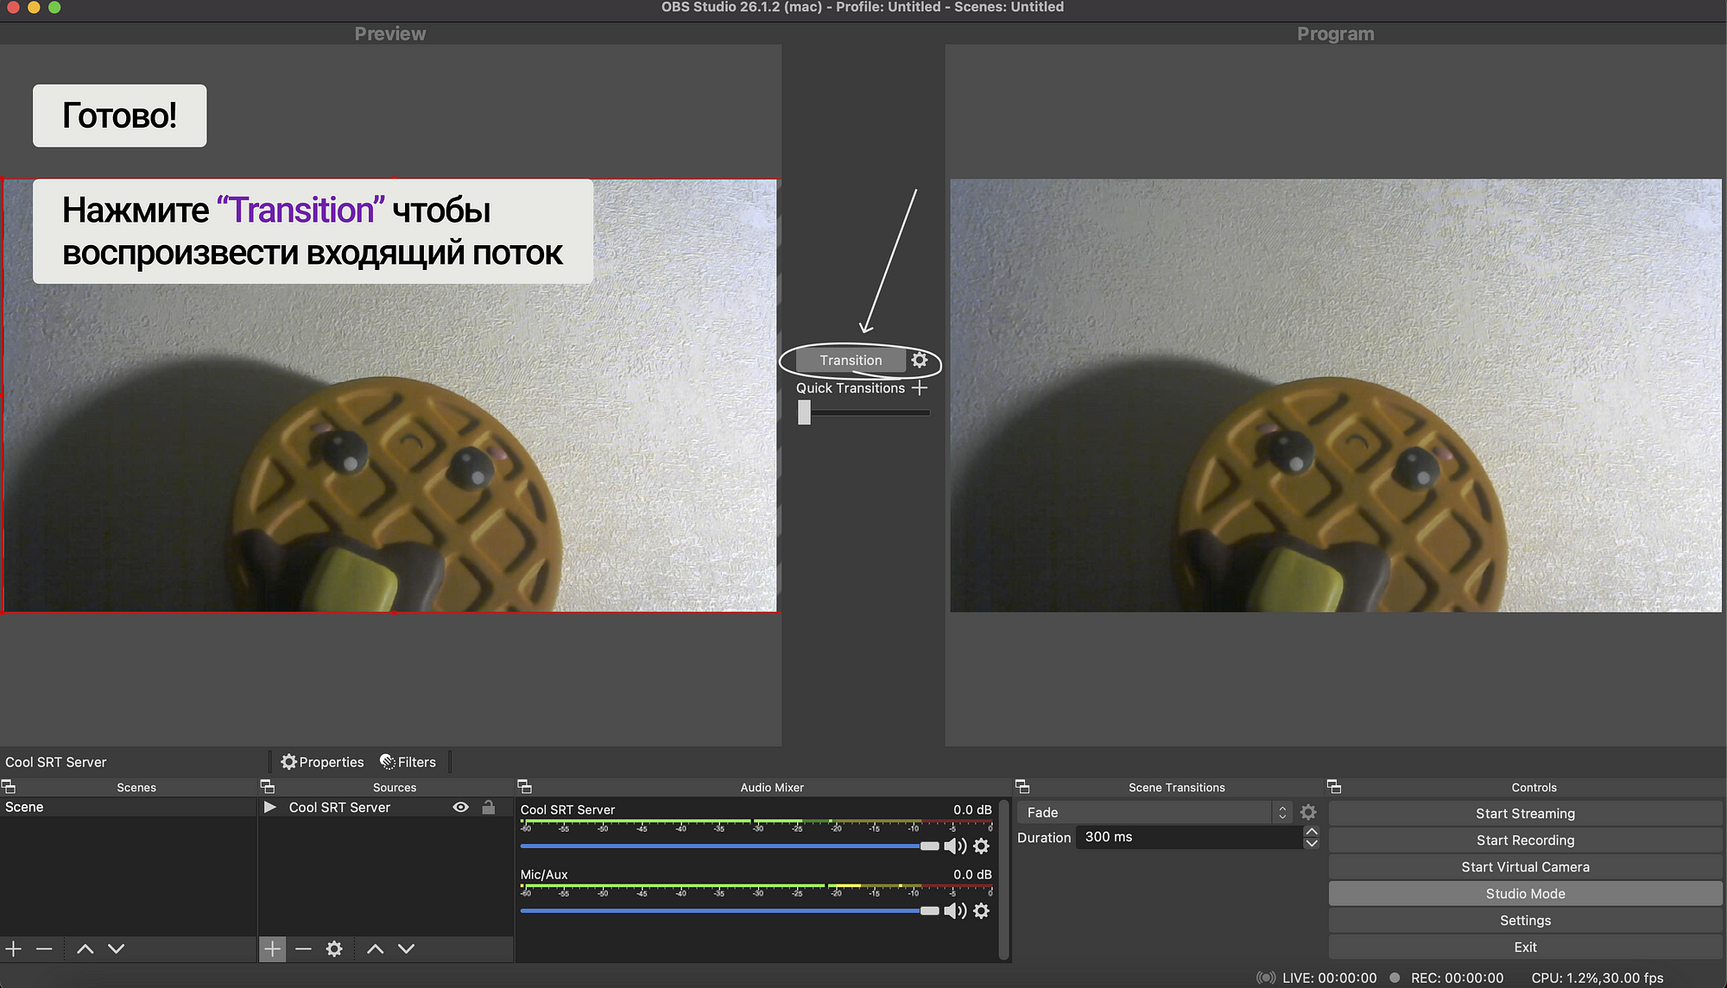This screenshot has height=988, width=1727.
Task: Select Scene in the Scenes list
Action: click(128, 807)
